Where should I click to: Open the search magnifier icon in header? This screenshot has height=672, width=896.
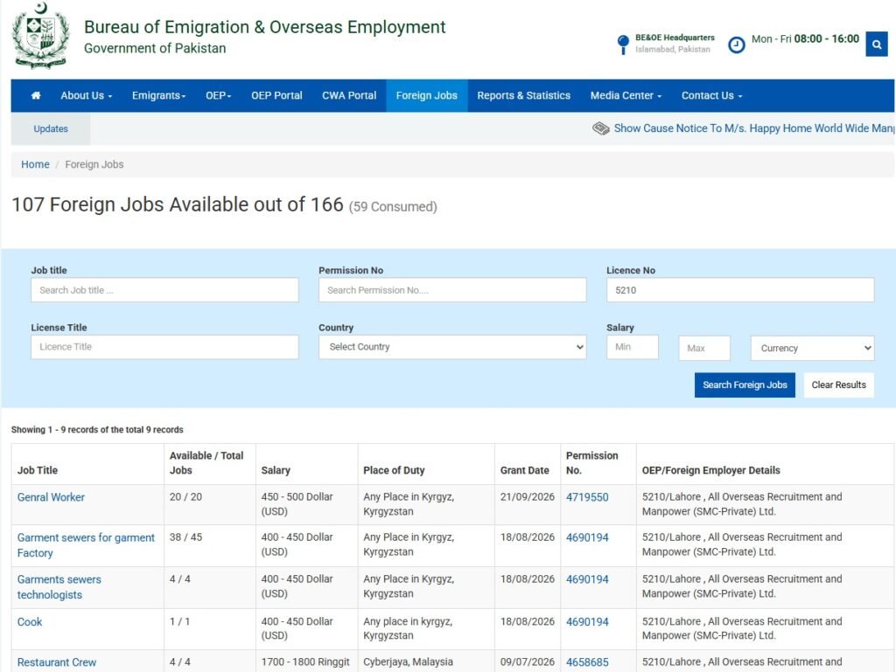tap(877, 44)
